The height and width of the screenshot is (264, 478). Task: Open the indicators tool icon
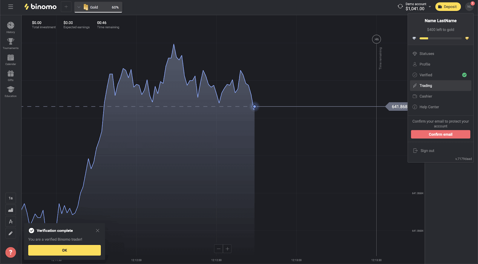(10, 222)
